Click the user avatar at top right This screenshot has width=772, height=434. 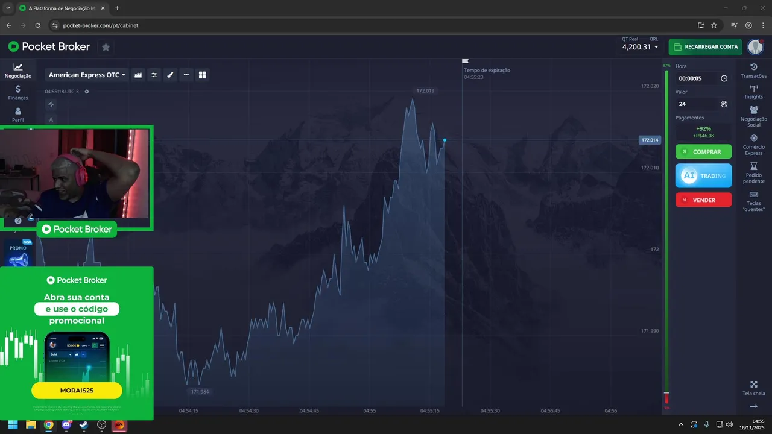point(756,46)
